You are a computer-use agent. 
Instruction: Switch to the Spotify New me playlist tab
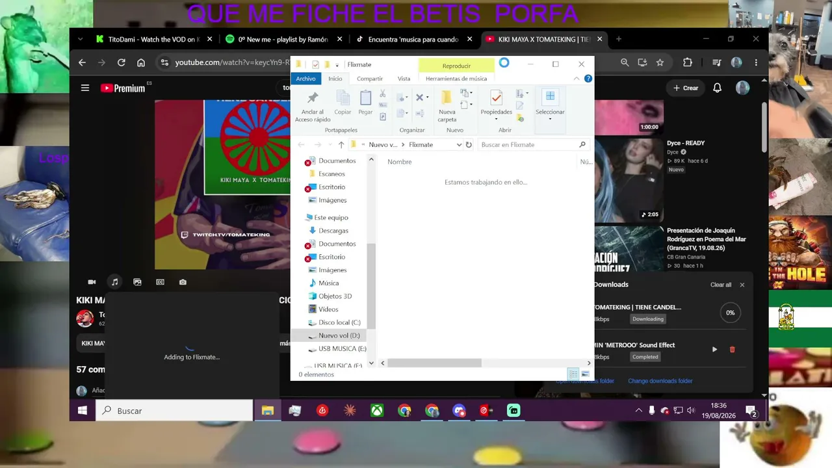(x=283, y=39)
